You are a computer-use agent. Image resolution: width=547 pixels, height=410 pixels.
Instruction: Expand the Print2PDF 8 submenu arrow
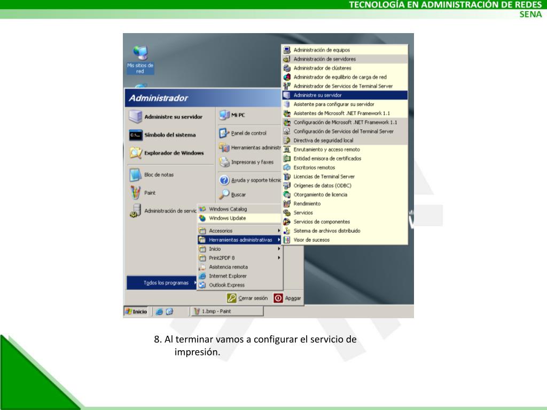279,258
